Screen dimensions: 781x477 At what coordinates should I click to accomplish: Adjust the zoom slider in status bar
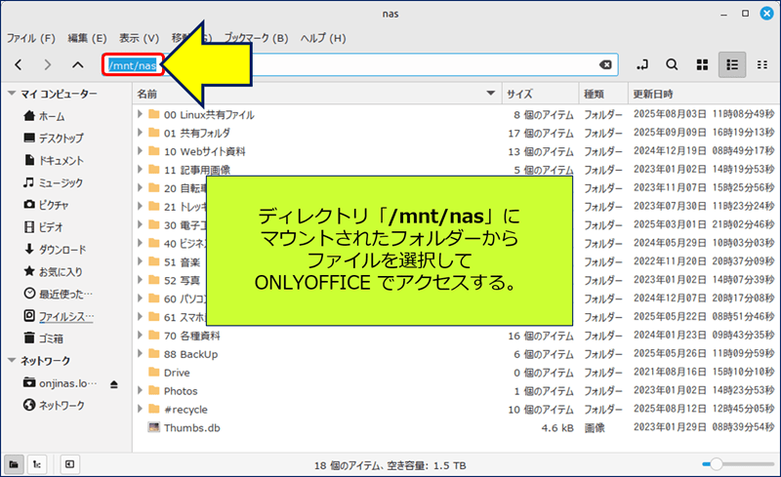pos(716,463)
